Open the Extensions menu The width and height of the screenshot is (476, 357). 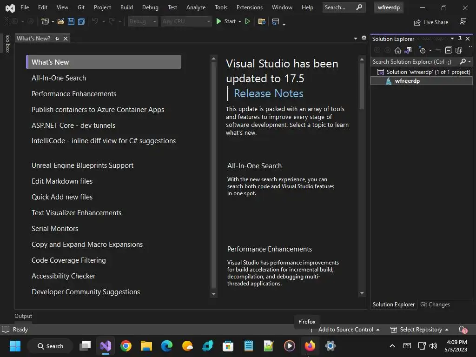click(250, 7)
